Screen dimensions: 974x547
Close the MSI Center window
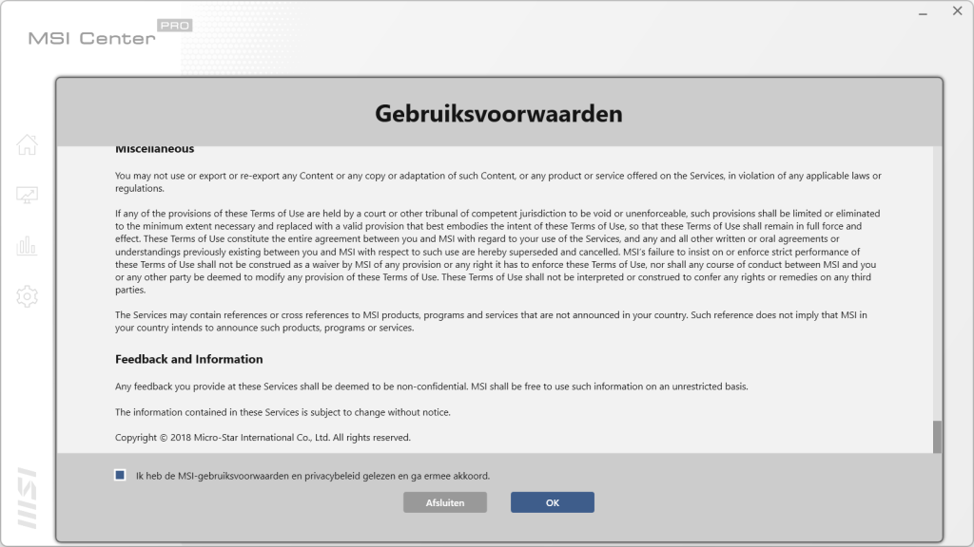point(957,11)
